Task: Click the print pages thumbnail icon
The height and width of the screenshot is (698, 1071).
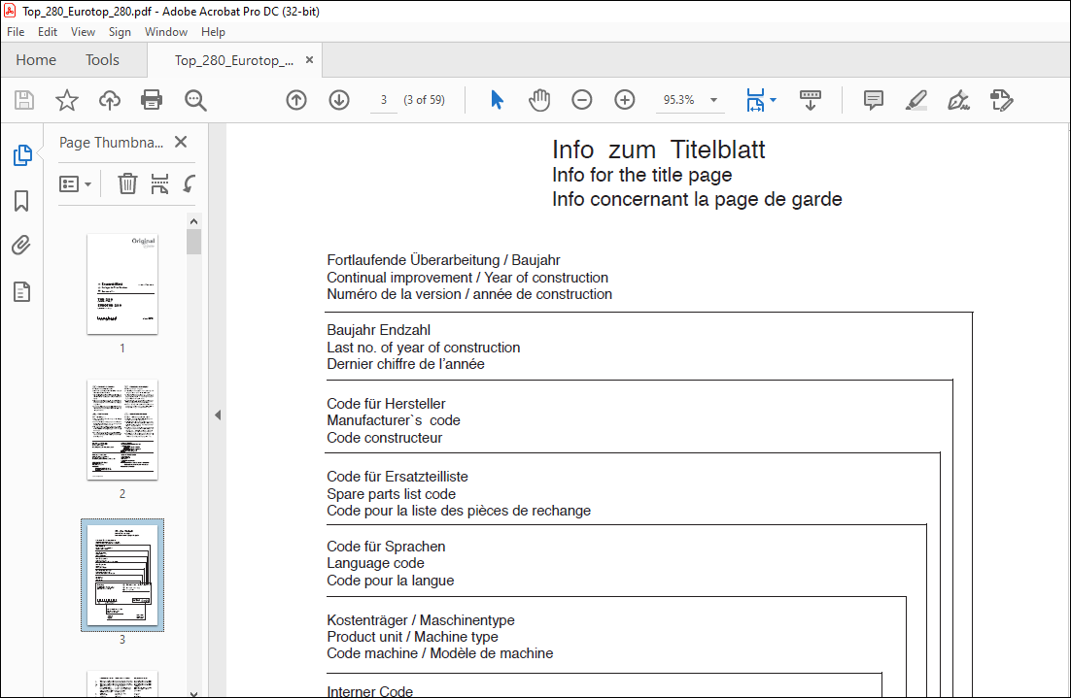Action: 159,183
